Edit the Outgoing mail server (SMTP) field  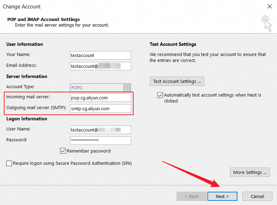(x=100, y=108)
